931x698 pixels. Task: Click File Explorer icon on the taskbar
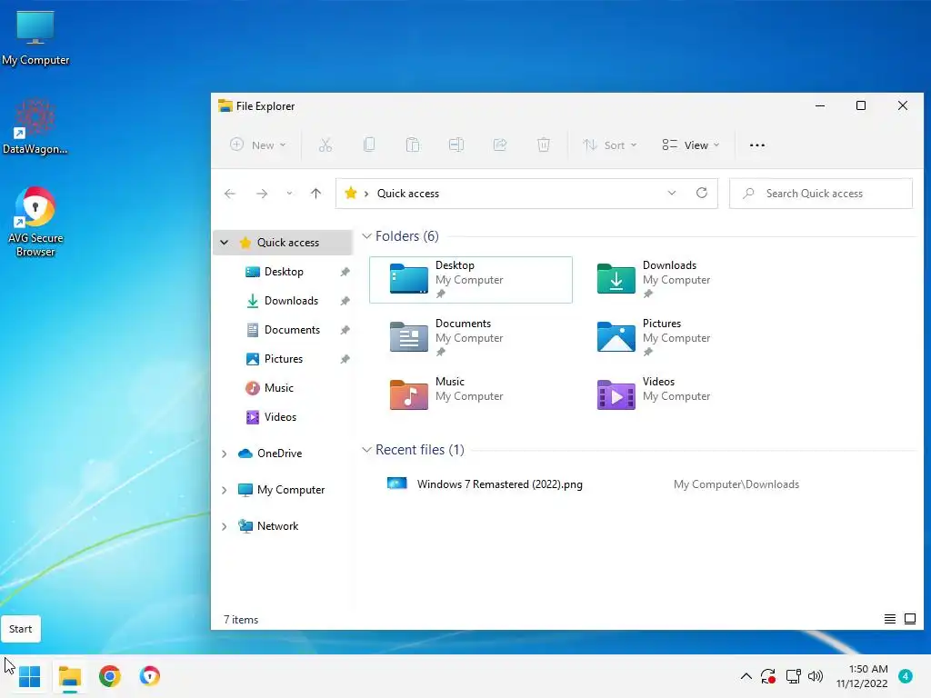pos(70,676)
